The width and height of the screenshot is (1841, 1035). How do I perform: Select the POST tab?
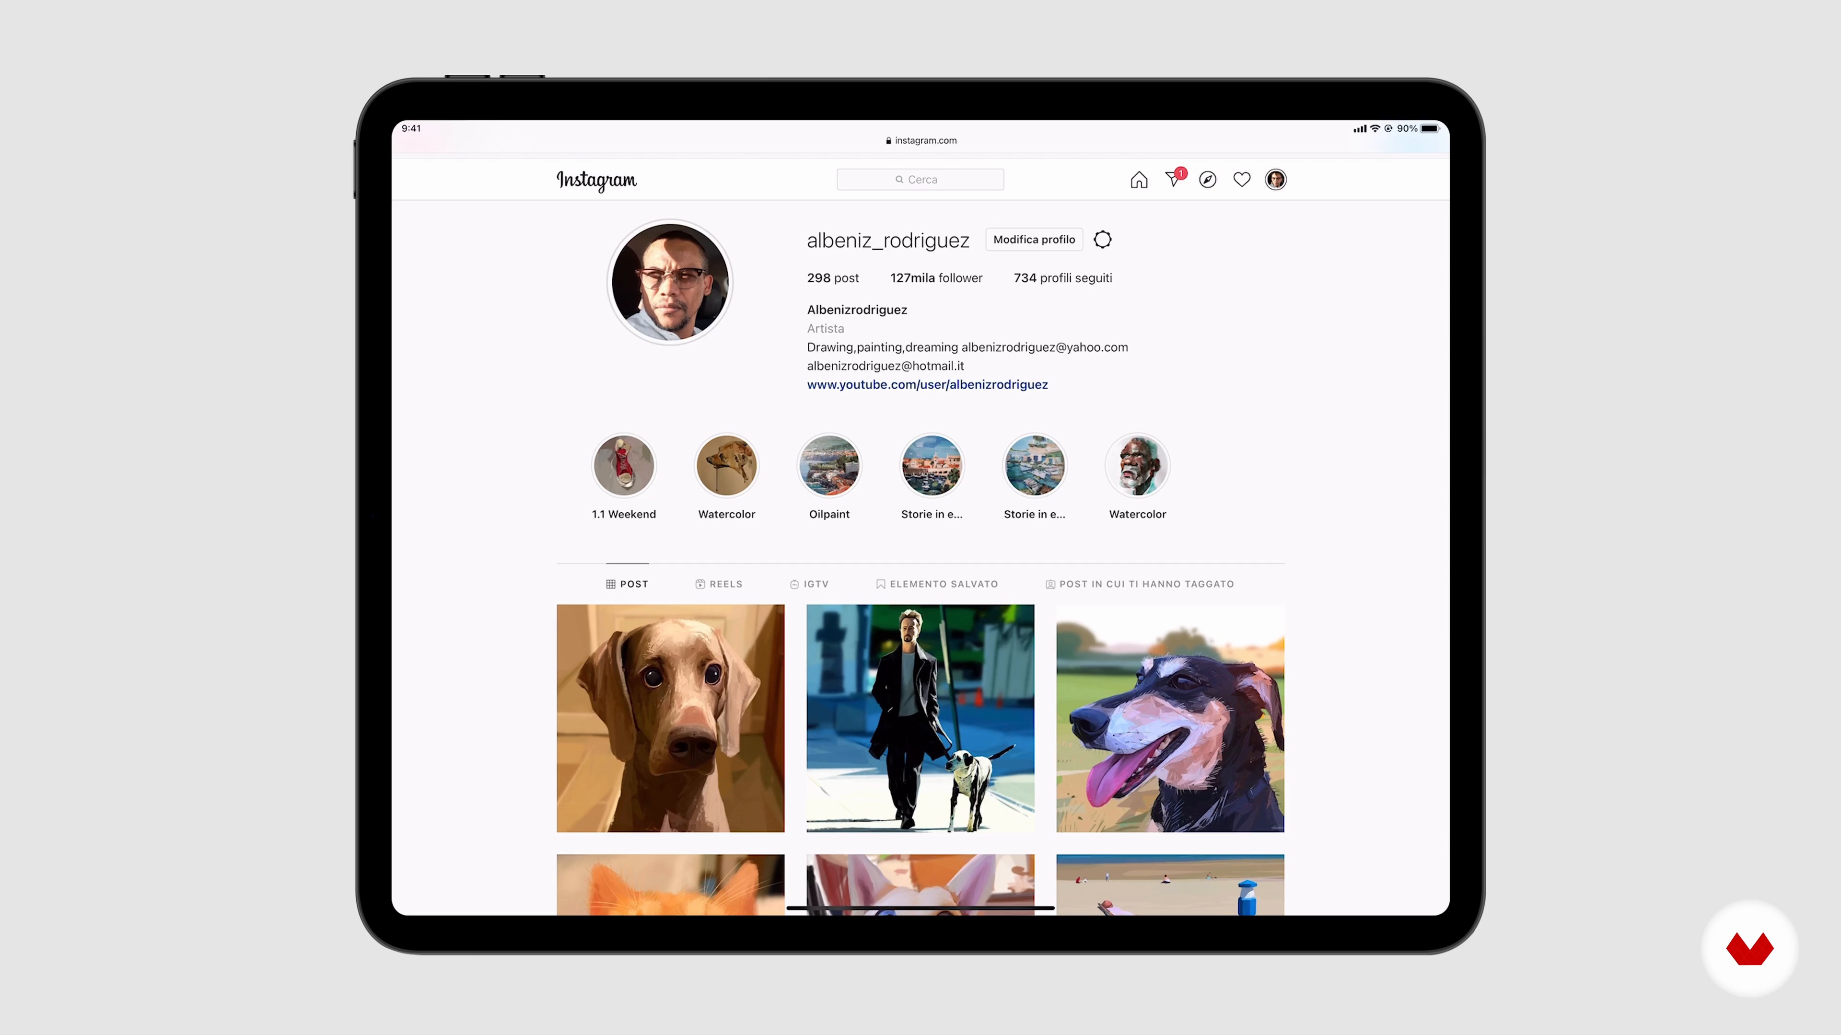pyautogui.click(x=628, y=584)
